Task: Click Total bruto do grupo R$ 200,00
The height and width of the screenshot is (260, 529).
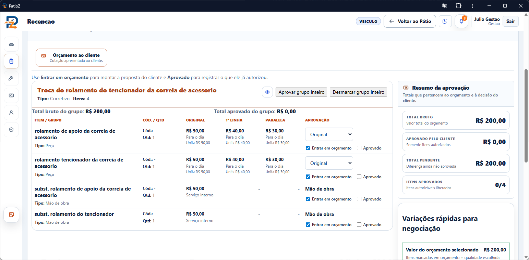Action: (x=71, y=112)
